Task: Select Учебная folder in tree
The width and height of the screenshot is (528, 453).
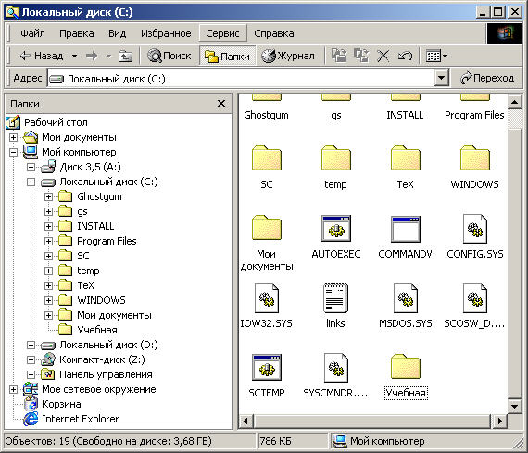Action: 97,330
